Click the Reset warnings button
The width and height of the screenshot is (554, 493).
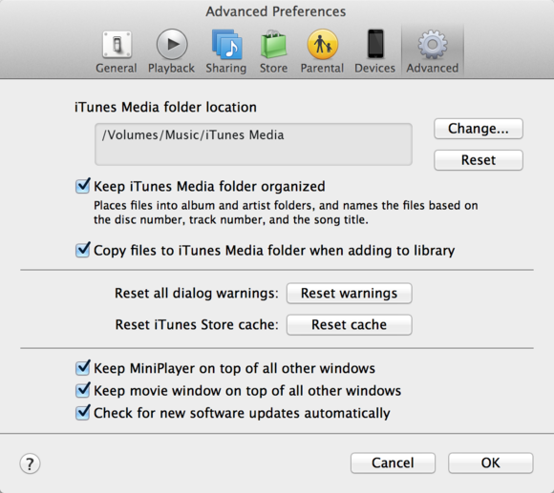(x=349, y=293)
